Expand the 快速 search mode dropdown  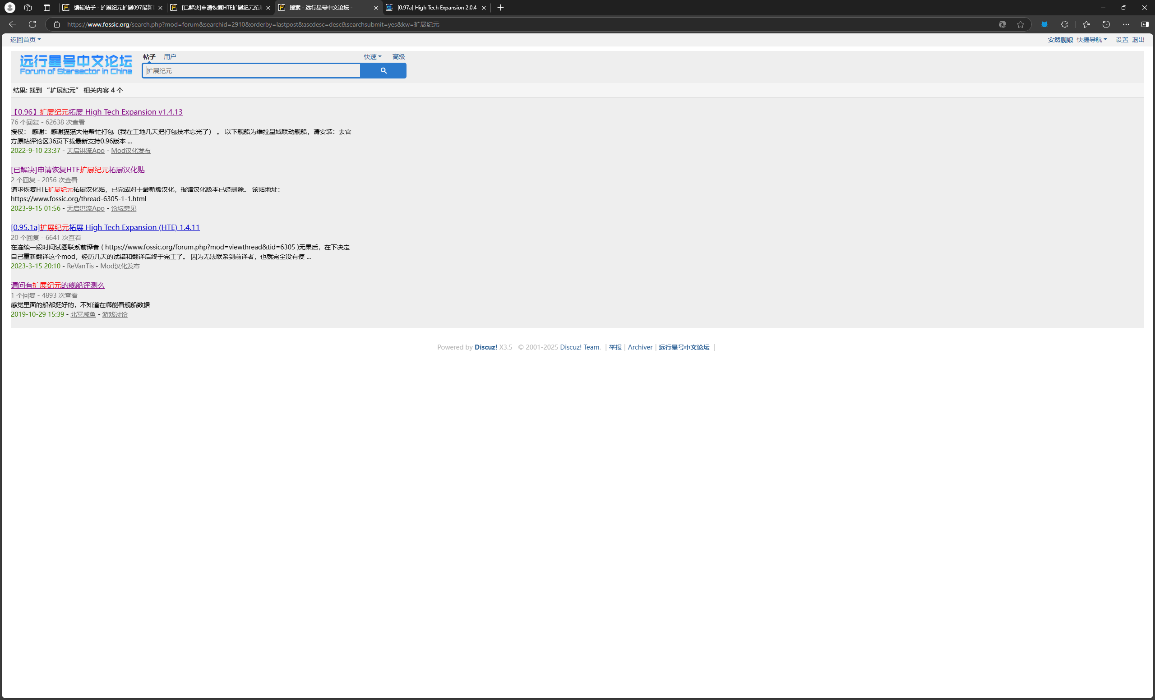(x=372, y=57)
